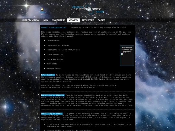
Task: Open Installing on Linux Mint/Ubuntu list item
Action: 63,50
